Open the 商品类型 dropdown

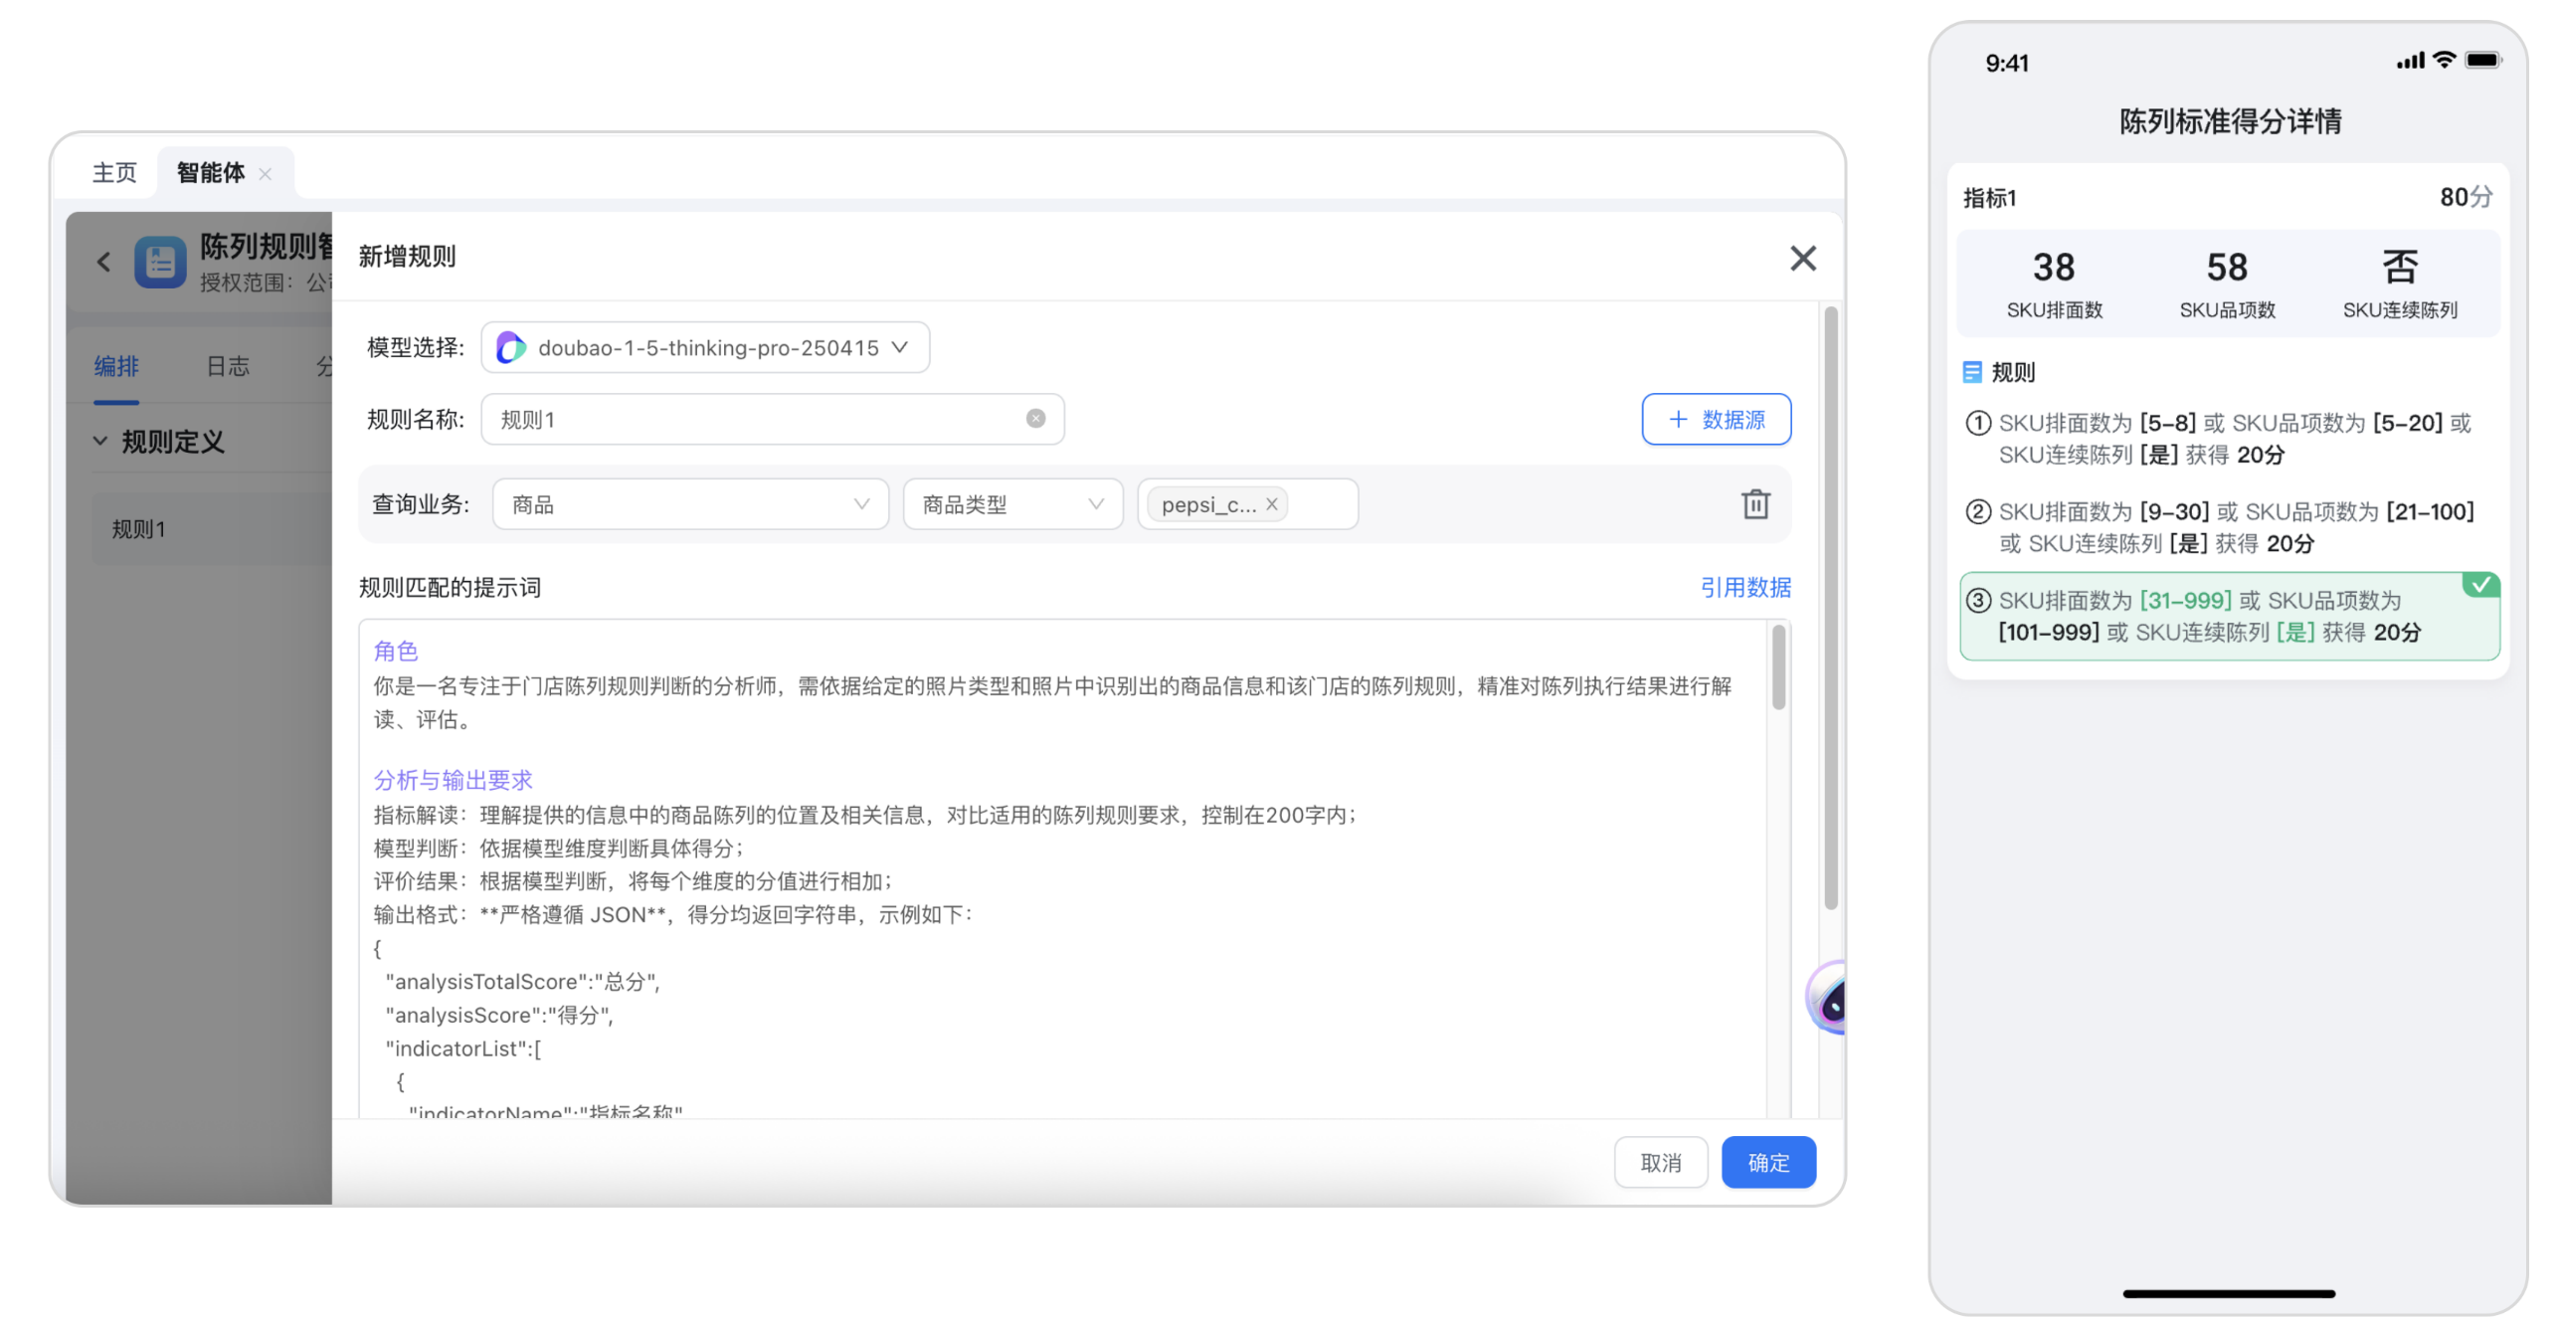click(x=1011, y=504)
